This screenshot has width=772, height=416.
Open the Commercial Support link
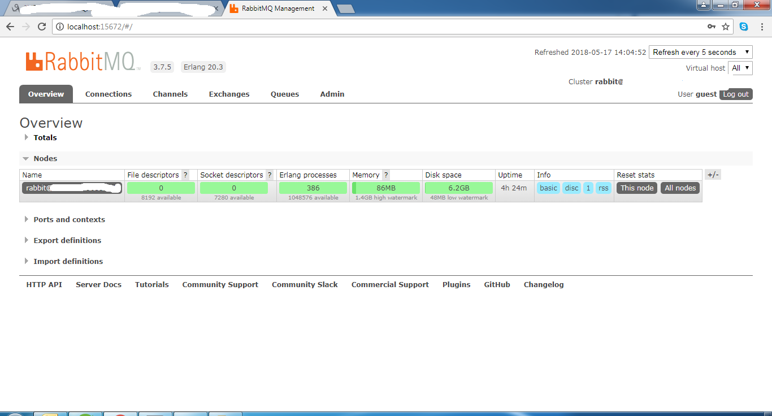tap(390, 285)
